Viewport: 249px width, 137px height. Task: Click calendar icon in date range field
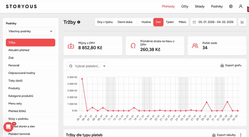click(x=194, y=22)
